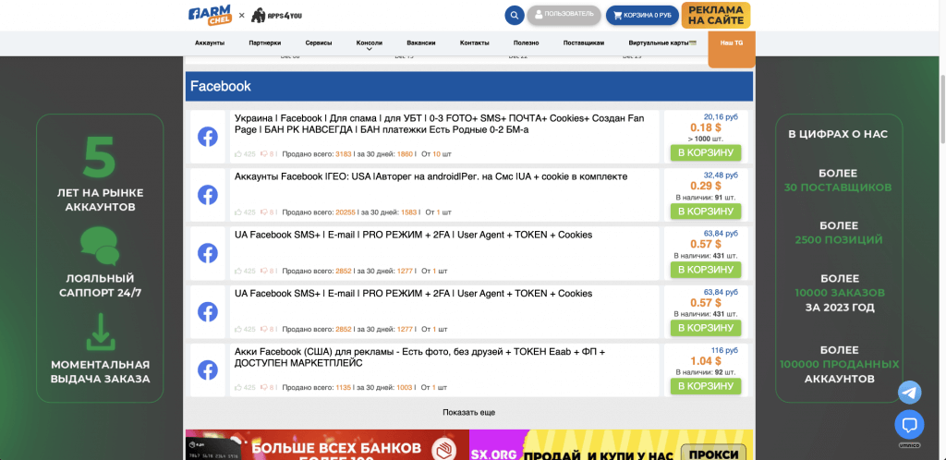
Task: Open the Больше всех банков banner ad
Action: [x=327, y=445]
